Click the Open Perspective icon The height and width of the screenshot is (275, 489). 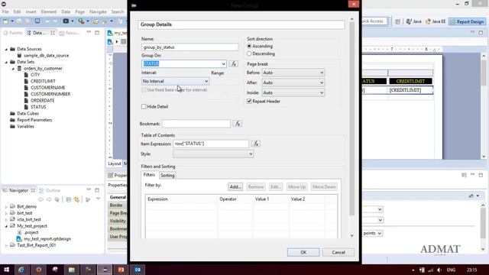pyautogui.click(x=397, y=21)
